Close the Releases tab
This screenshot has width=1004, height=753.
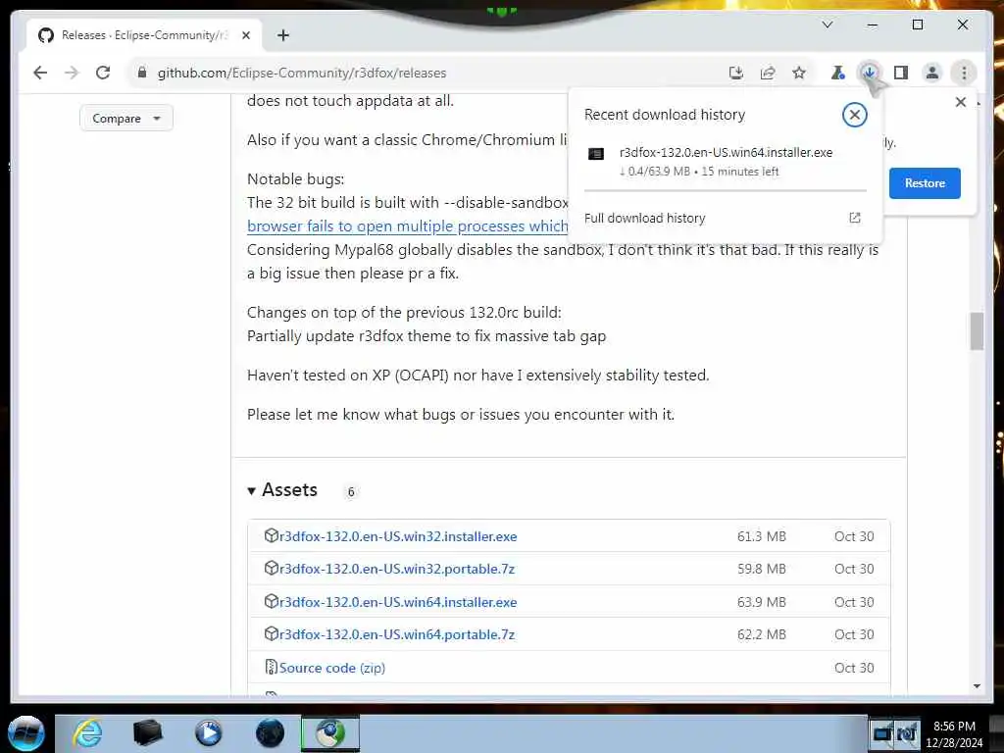pyautogui.click(x=246, y=35)
